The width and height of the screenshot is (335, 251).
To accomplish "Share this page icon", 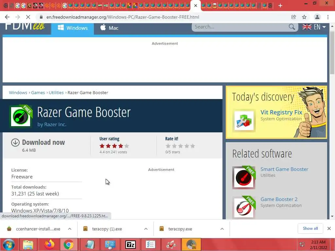I will coord(293,17).
